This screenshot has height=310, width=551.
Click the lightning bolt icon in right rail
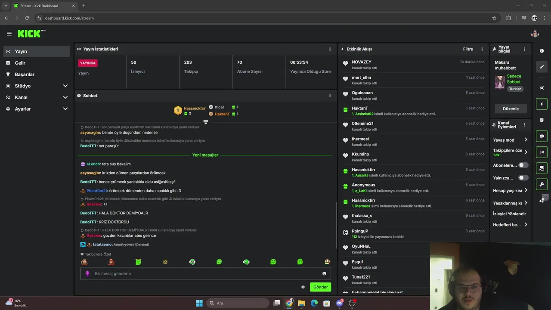(x=542, y=104)
